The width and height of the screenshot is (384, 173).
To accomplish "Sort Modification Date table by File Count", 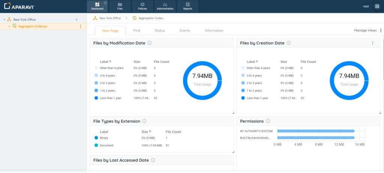I will [x=161, y=62].
